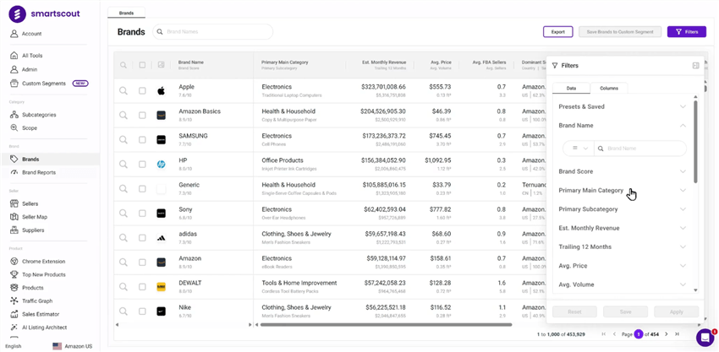Click the table horizontal scrollbar

(x=386, y=324)
